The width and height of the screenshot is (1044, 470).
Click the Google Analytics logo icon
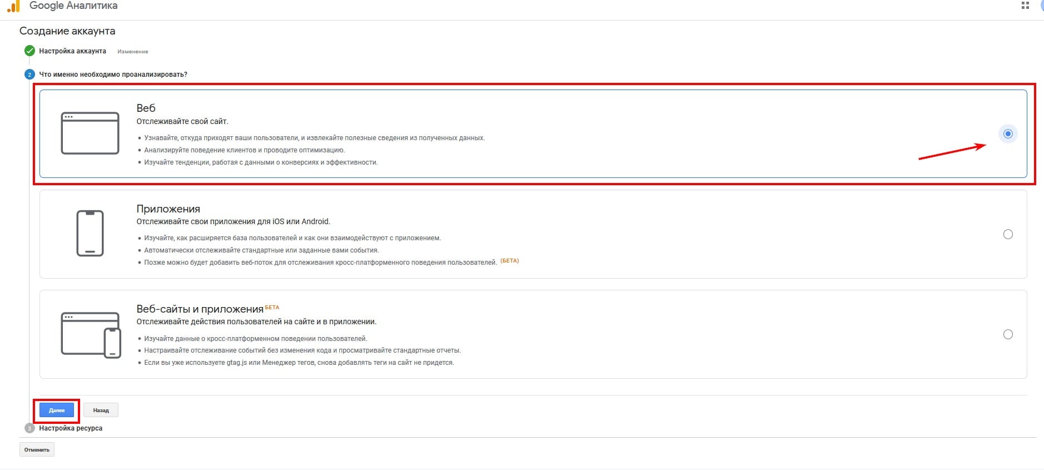[x=13, y=6]
